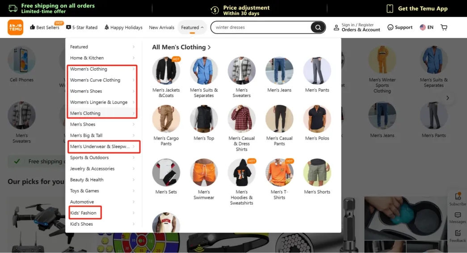This screenshot has height=253, width=467.
Task: Open the Messages sidebar icon
Action: coord(458,215)
